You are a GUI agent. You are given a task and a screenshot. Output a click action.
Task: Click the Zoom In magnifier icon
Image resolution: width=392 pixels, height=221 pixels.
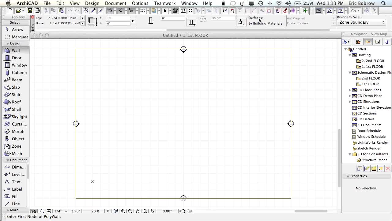pos(123,211)
